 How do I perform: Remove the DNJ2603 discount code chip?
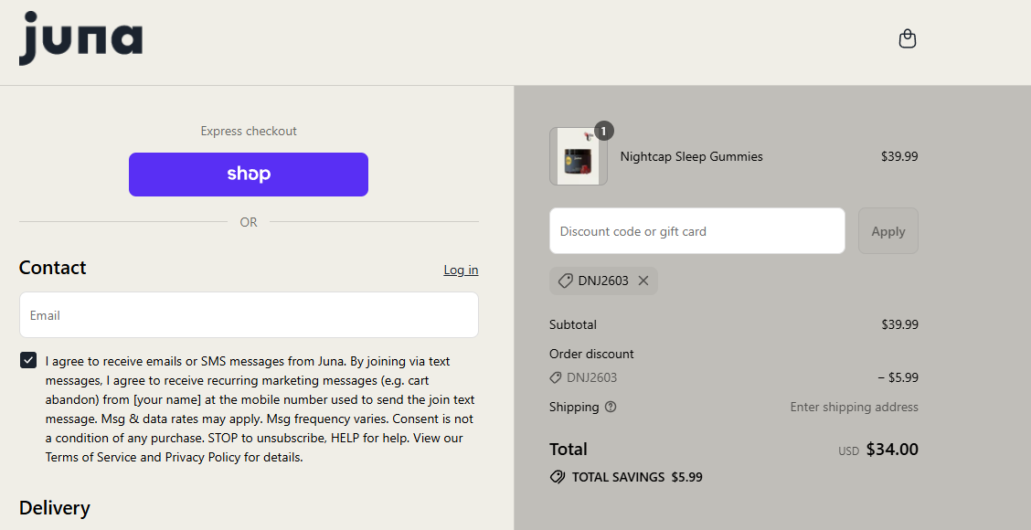click(x=643, y=281)
